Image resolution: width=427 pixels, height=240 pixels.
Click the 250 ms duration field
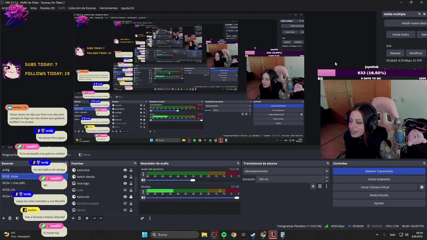[x=290, y=179]
